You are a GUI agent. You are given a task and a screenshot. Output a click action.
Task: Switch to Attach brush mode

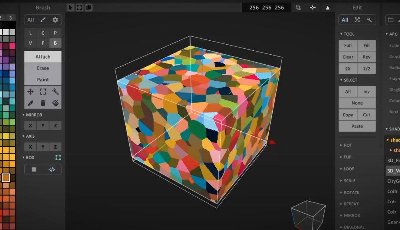(x=43, y=57)
